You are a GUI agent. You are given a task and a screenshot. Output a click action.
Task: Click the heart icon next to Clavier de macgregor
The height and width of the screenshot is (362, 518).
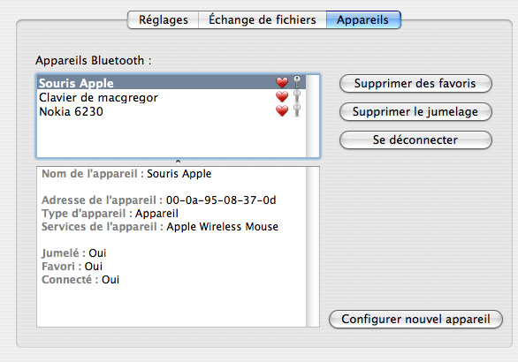282,97
